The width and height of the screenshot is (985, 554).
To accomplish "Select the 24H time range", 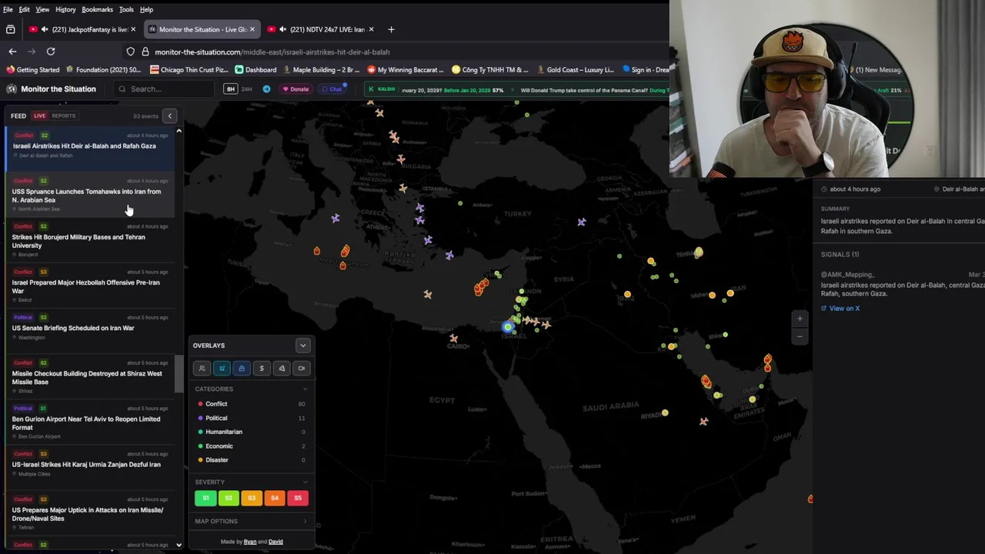I will coord(247,89).
